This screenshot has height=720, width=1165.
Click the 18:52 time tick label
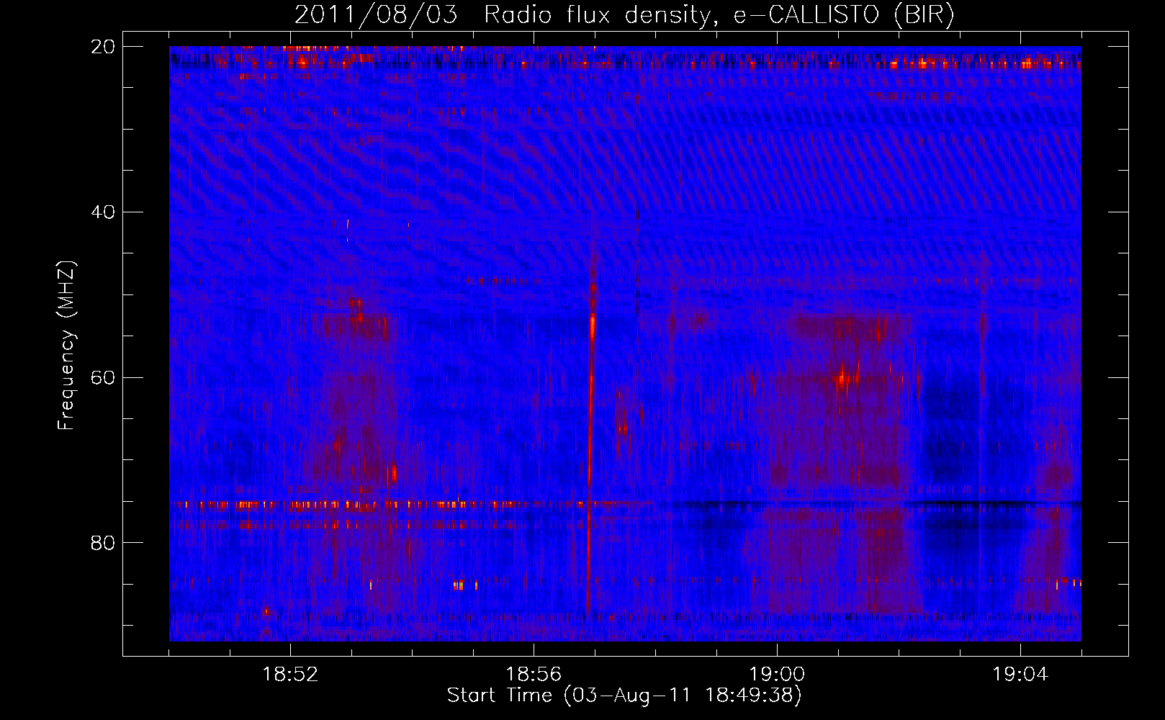[x=290, y=675]
